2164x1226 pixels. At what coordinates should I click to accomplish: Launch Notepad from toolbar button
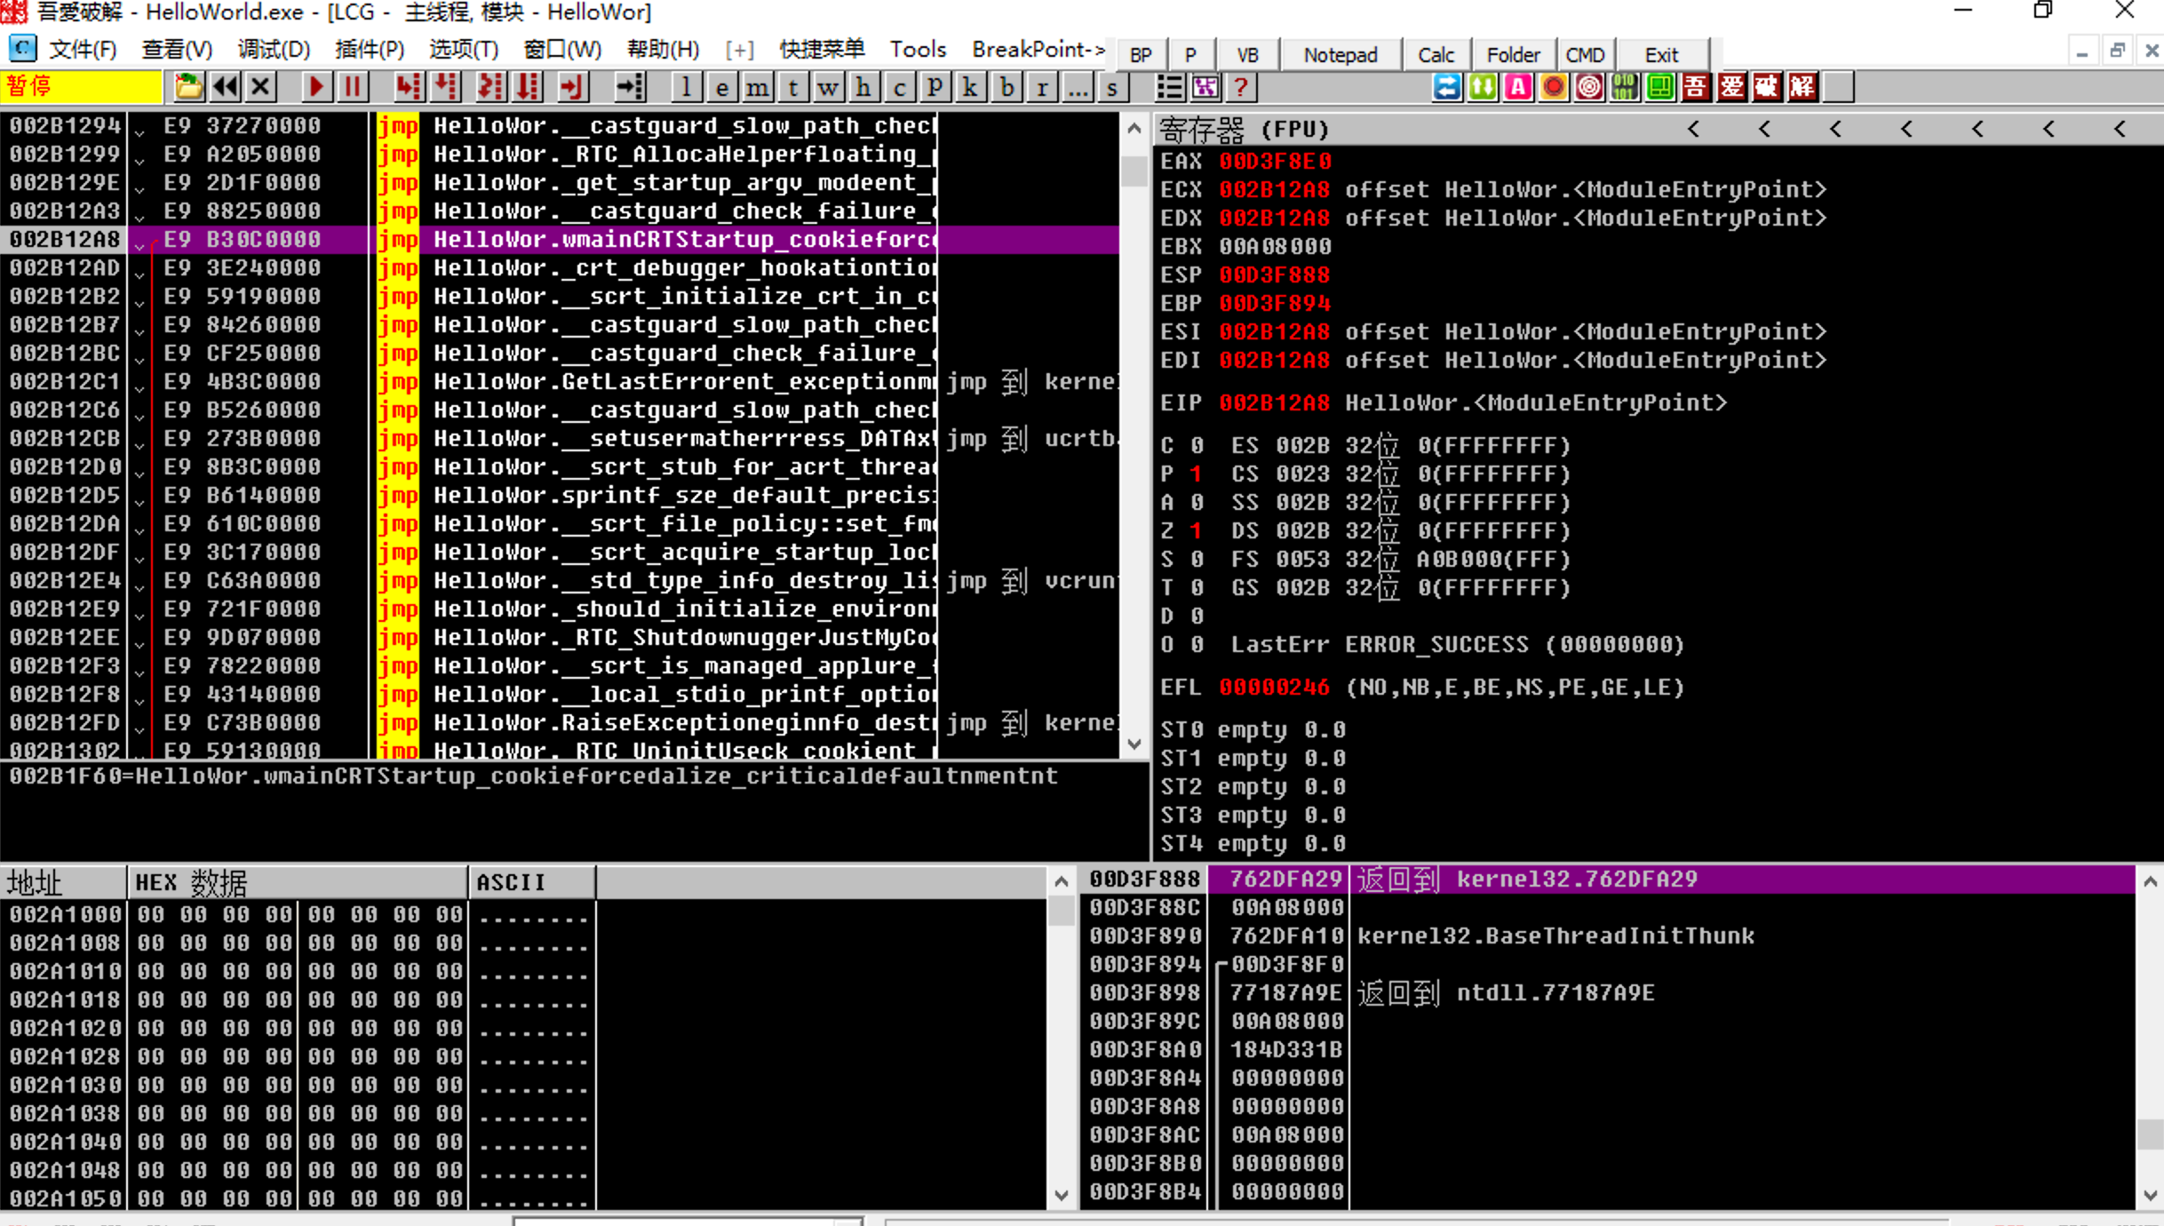tap(1341, 55)
